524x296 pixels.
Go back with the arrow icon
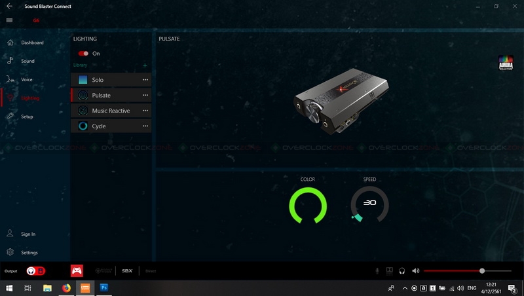[x=9, y=6]
